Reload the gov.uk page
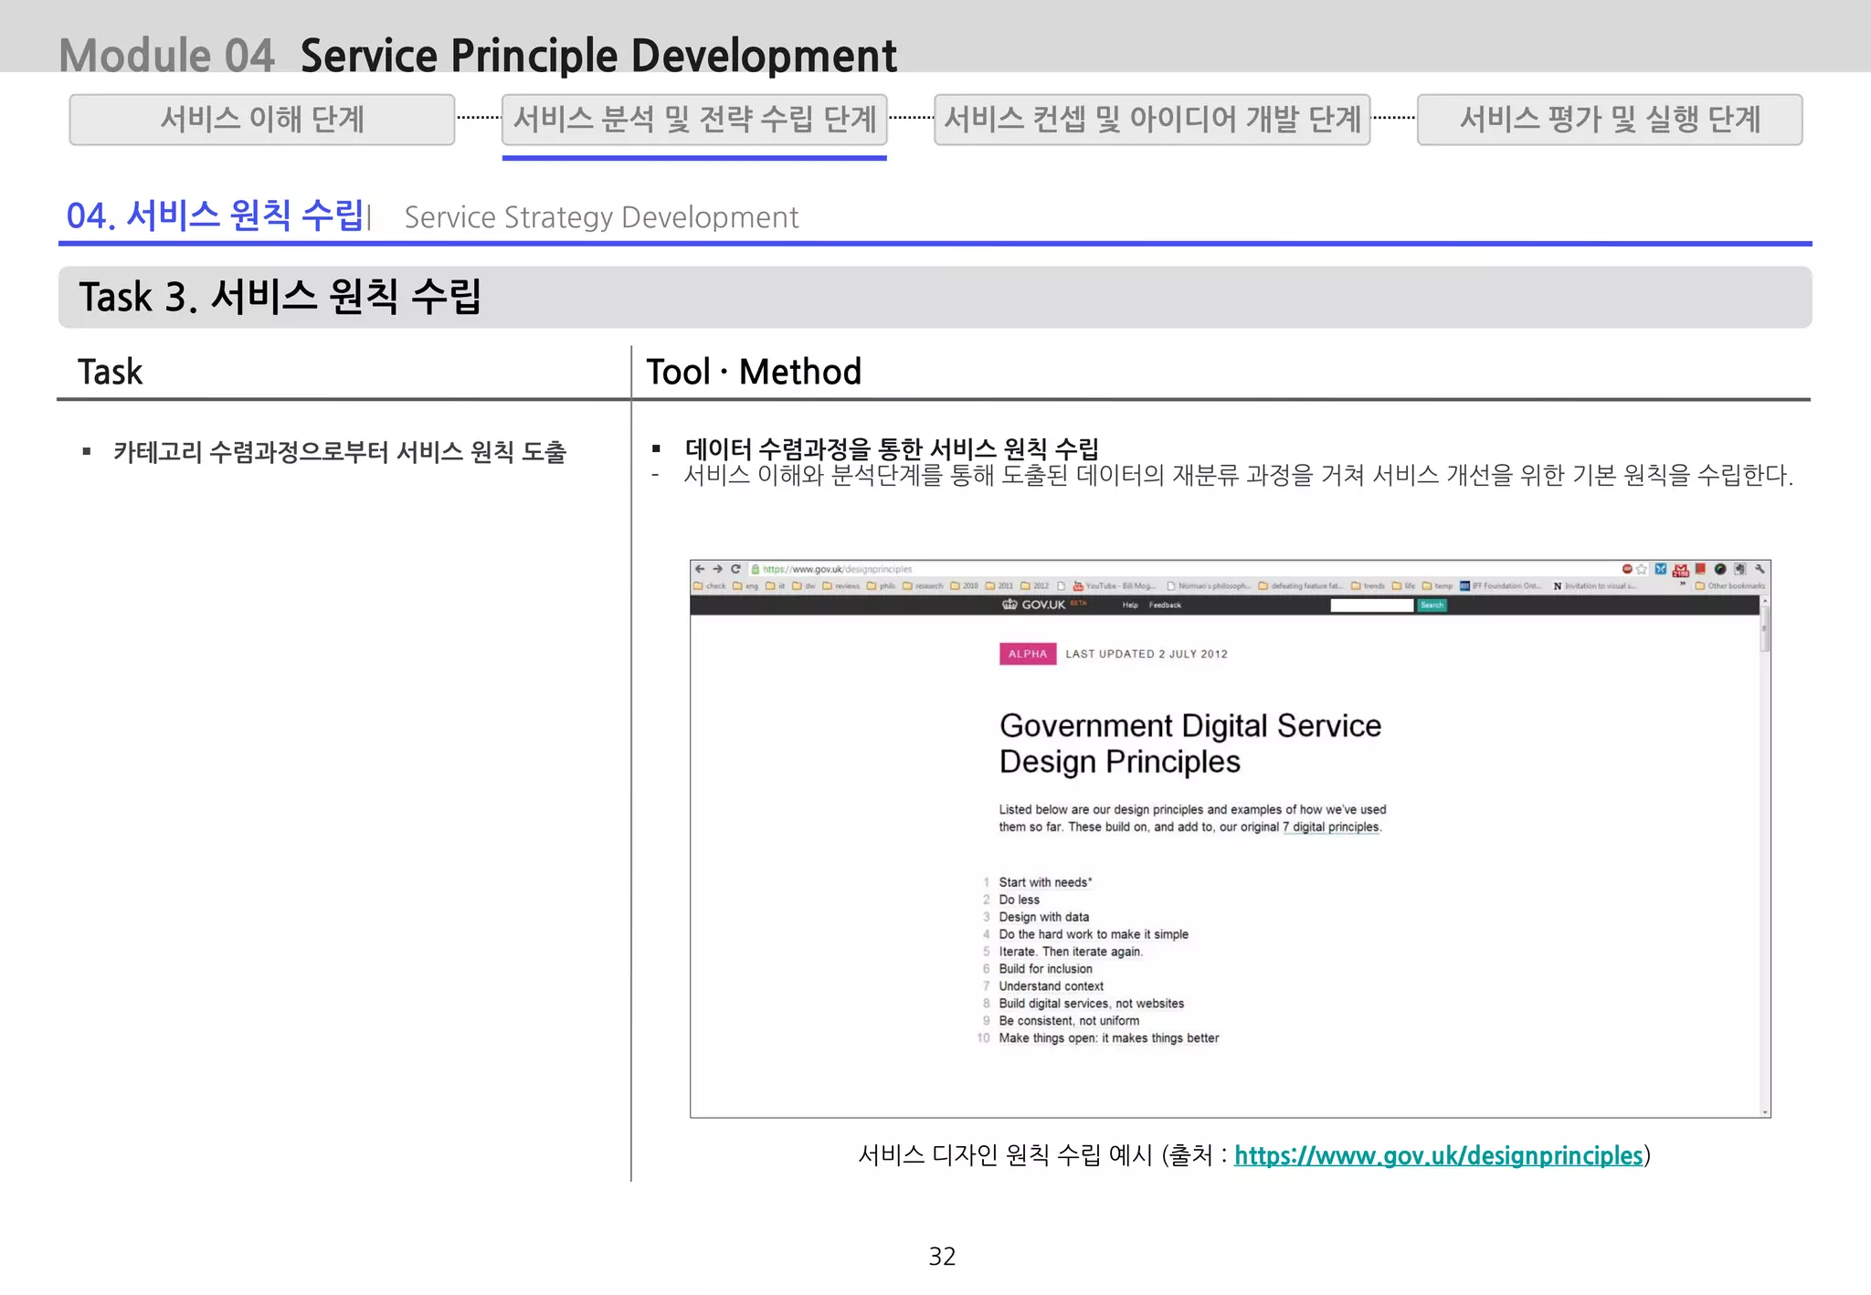1871x1295 pixels. pyautogui.click(x=735, y=569)
